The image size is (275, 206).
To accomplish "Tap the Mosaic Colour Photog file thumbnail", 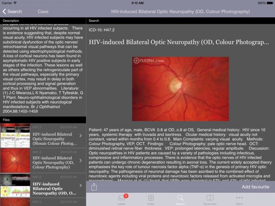I will coord(15,136).
